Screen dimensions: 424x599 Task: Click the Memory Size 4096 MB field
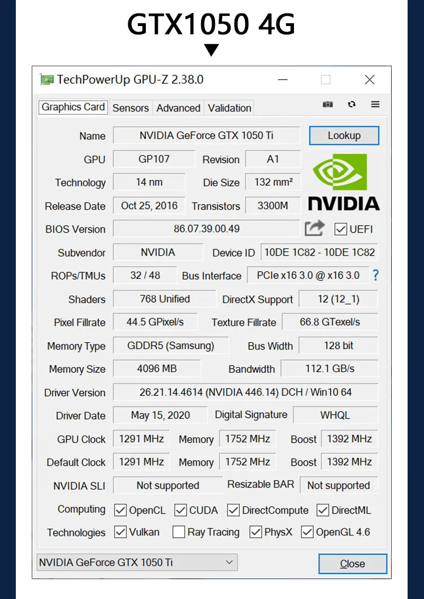[x=157, y=369]
